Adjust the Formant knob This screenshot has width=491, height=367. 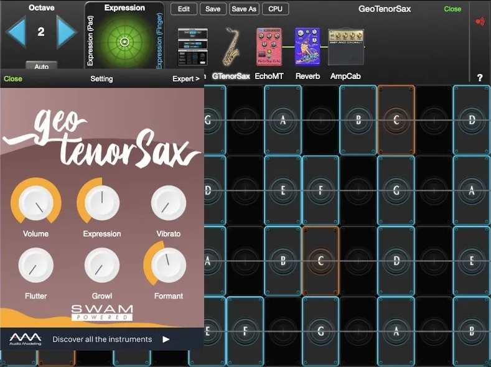pyautogui.click(x=169, y=266)
